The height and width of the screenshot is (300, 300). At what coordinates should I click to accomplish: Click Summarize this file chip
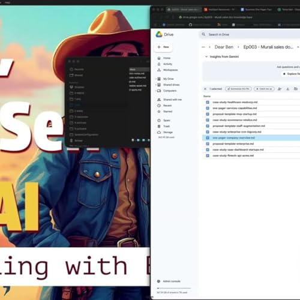click(x=238, y=89)
